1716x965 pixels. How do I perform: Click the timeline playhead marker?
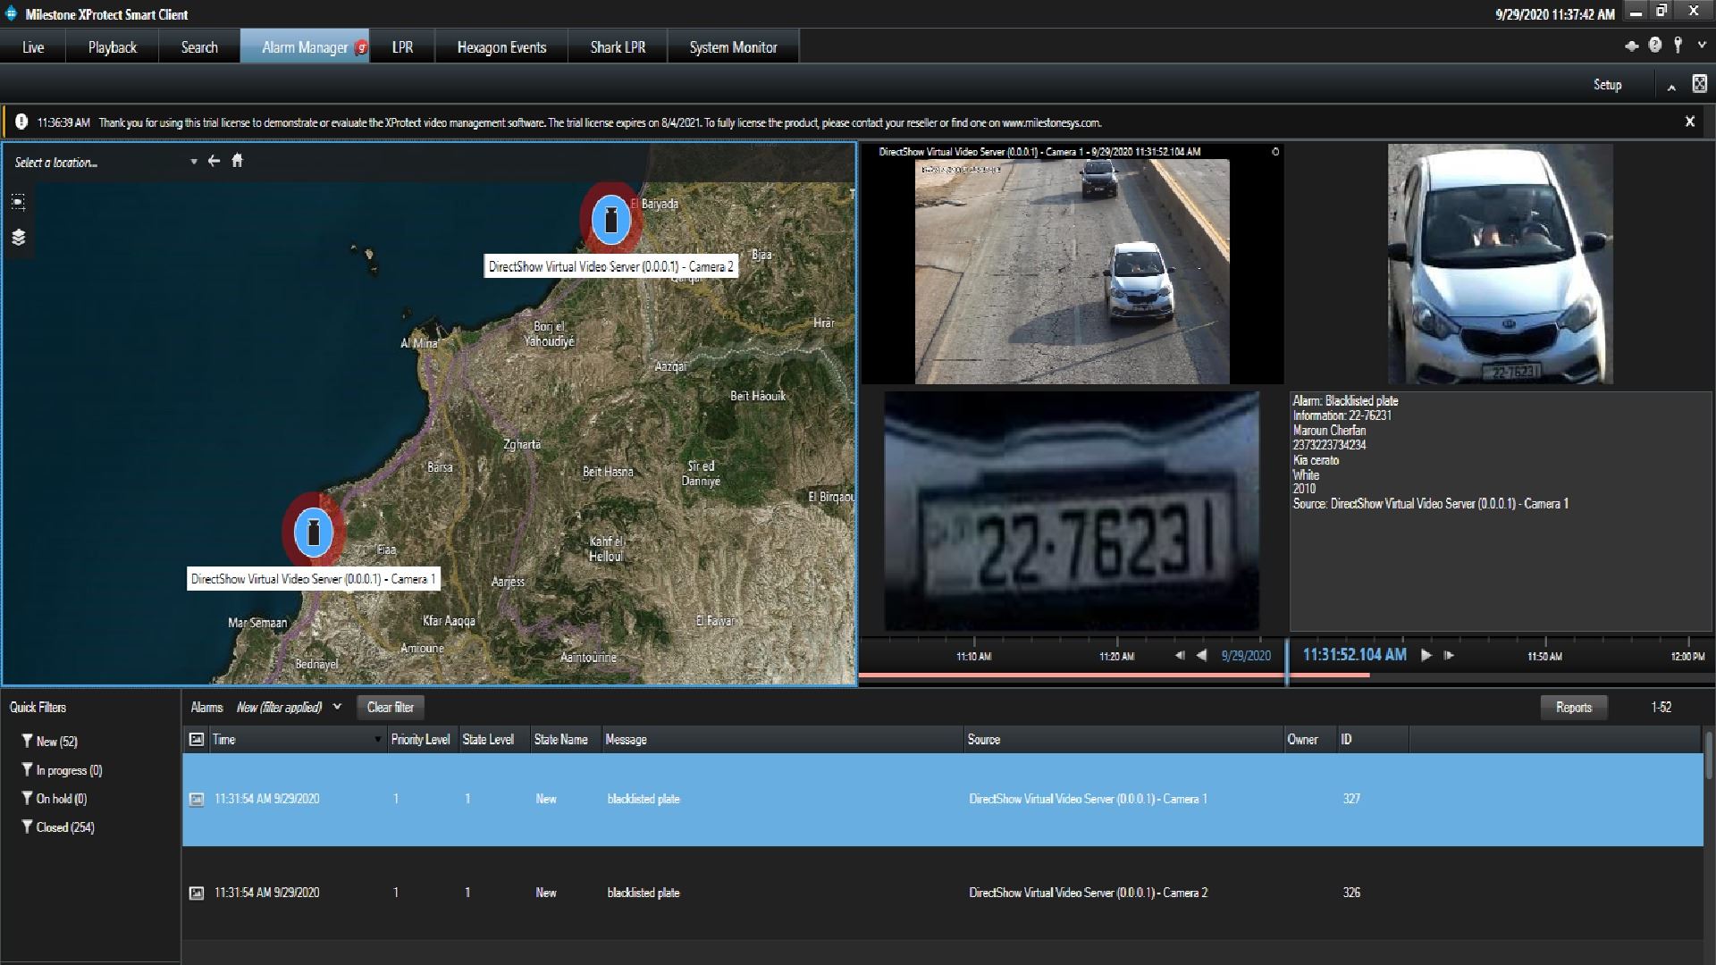click(x=1287, y=661)
